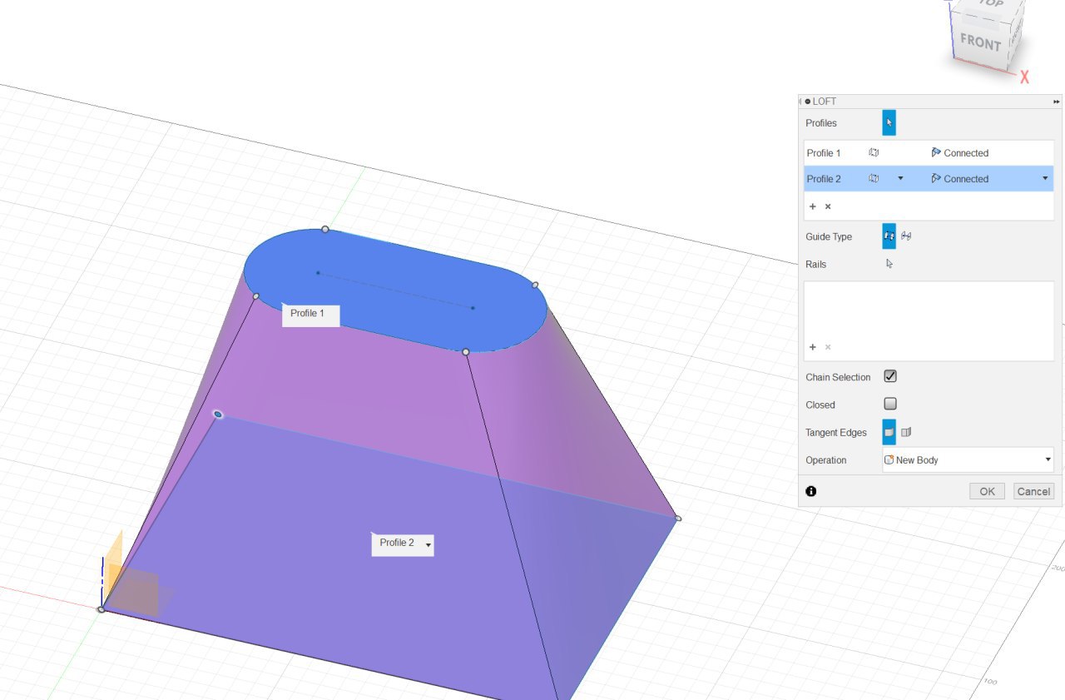The image size is (1065, 700).
Task: Confirm loft with OK button
Action: (987, 491)
